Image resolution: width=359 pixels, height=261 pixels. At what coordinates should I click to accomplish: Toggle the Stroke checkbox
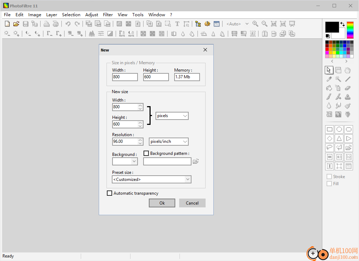pos(329,176)
